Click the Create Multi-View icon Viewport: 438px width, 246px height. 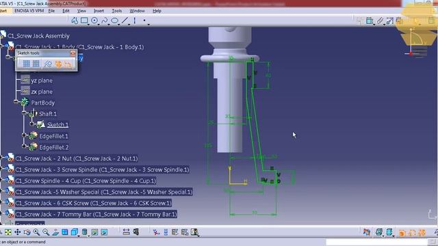pos(65,232)
